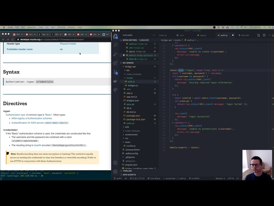
Task: Open the Accounts menu icon
Action: 115,163
